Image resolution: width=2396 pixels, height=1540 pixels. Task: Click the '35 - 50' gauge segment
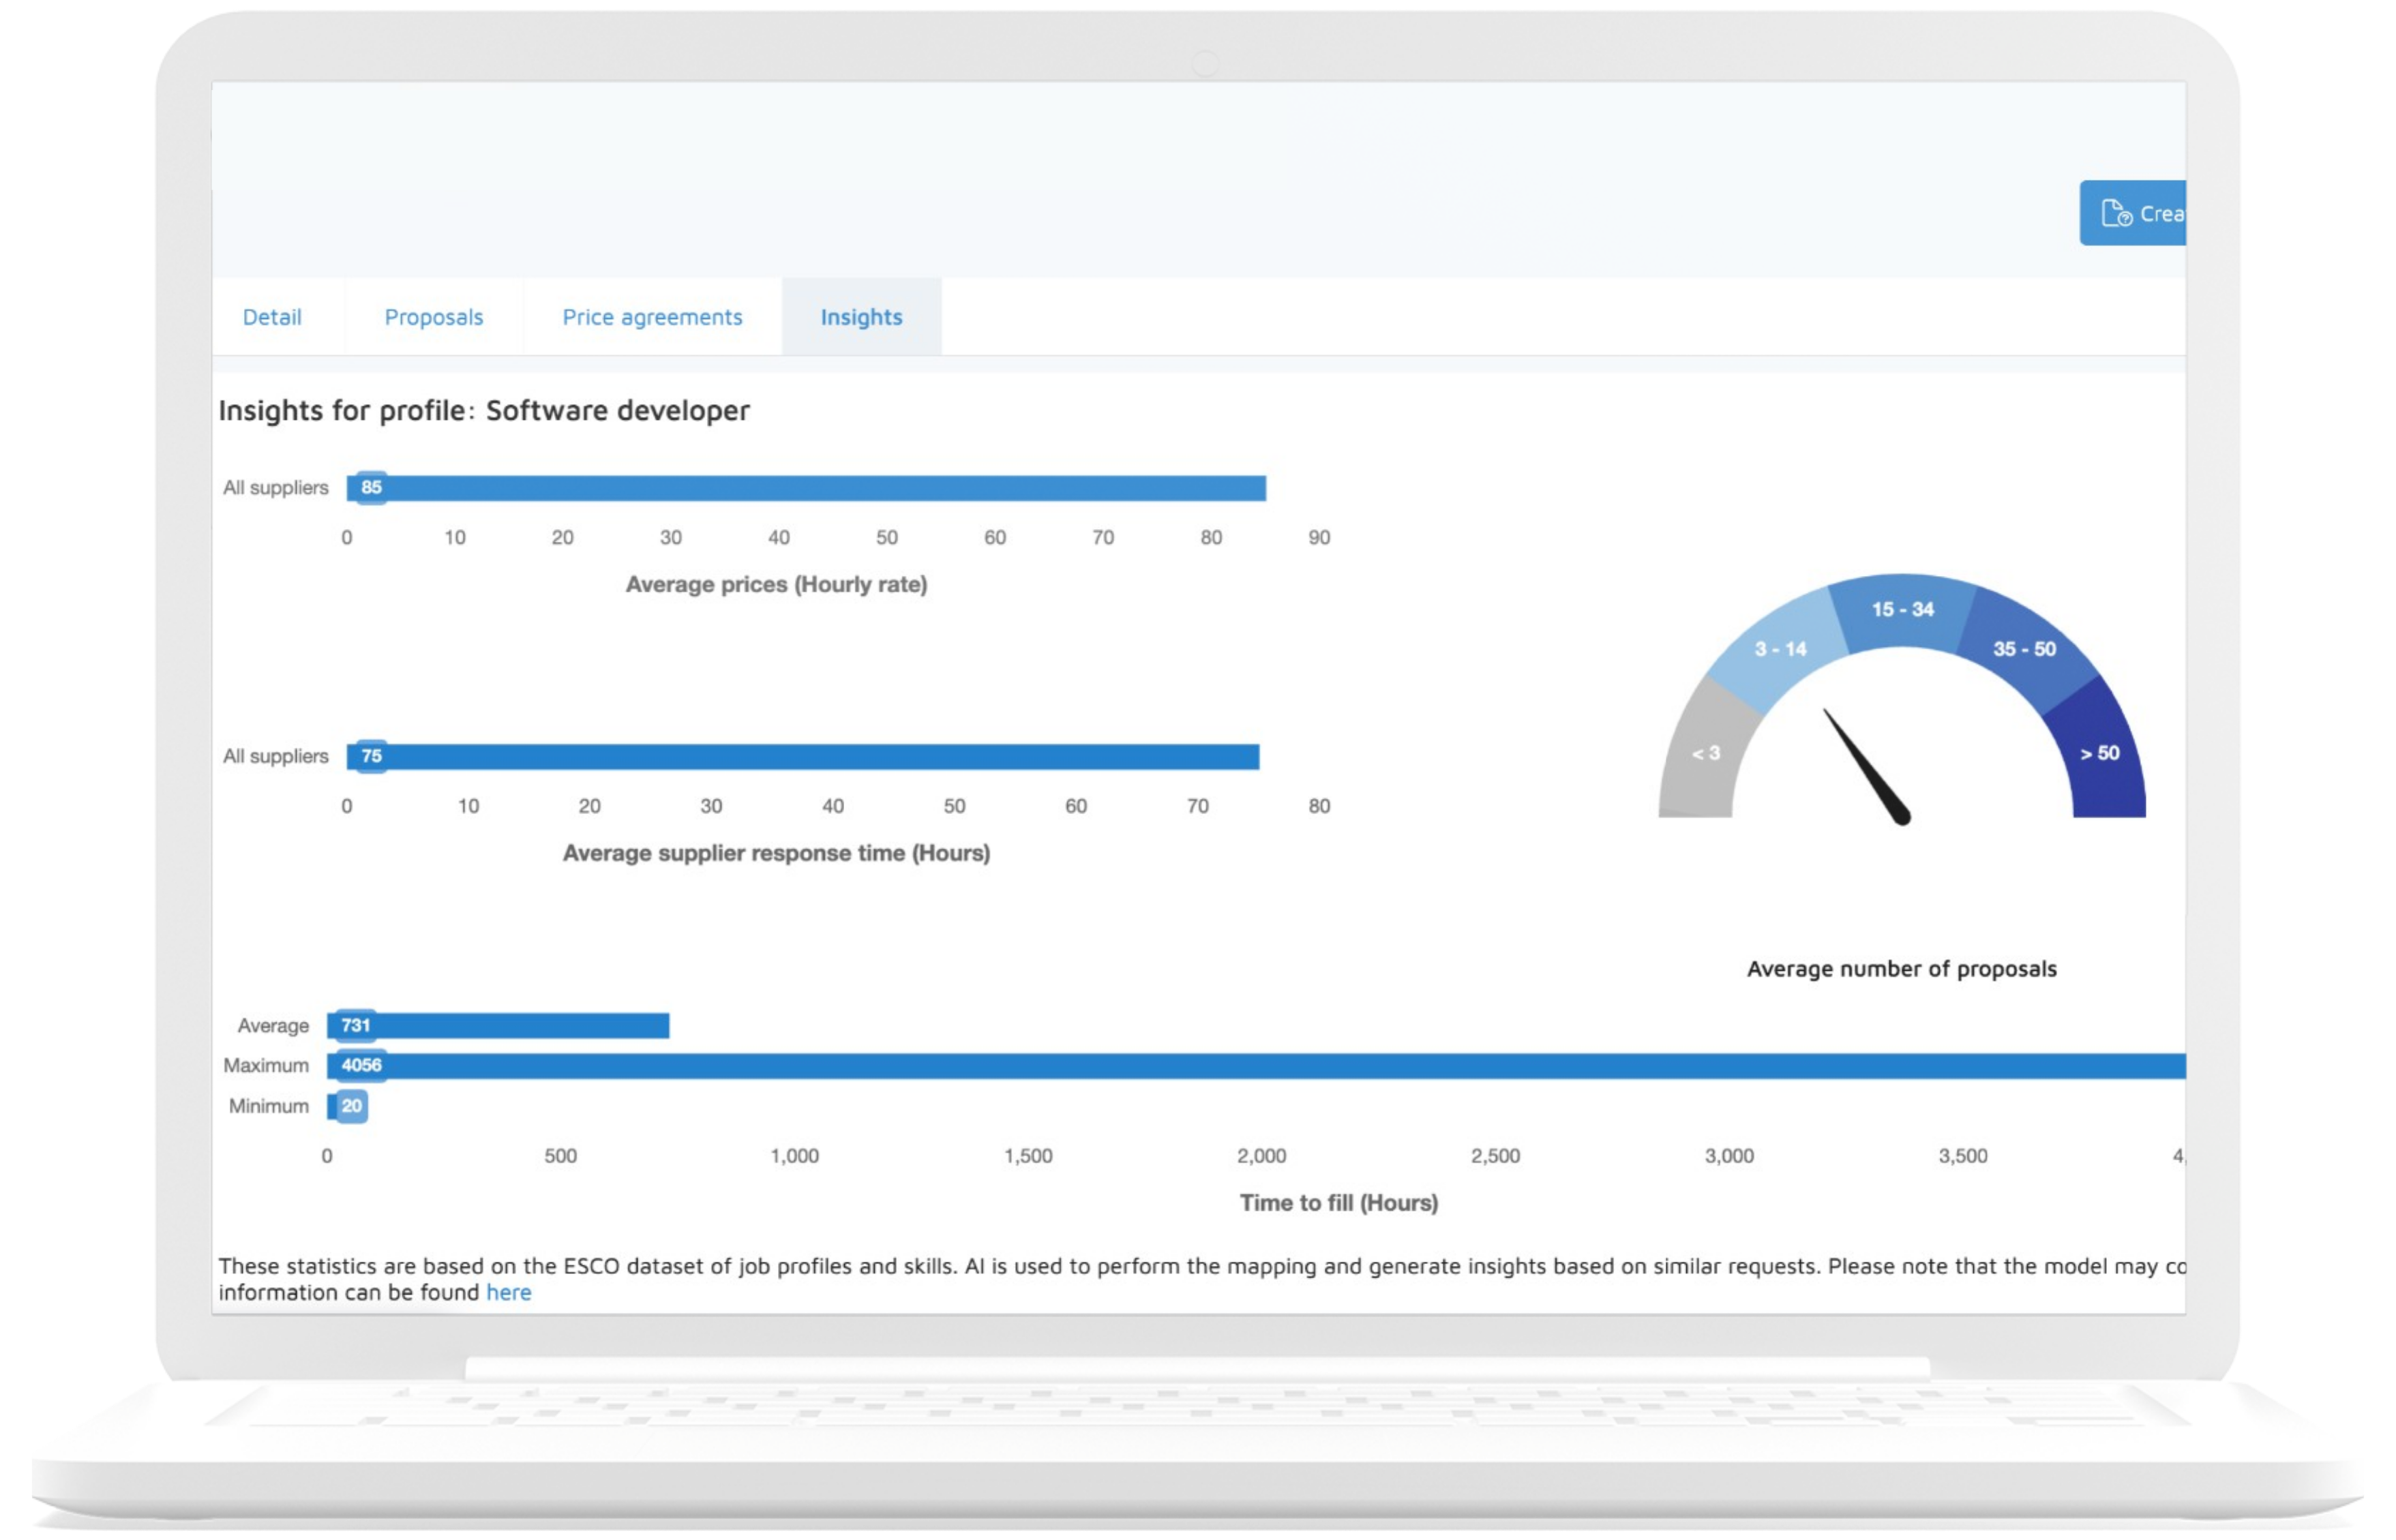tap(2024, 648)
